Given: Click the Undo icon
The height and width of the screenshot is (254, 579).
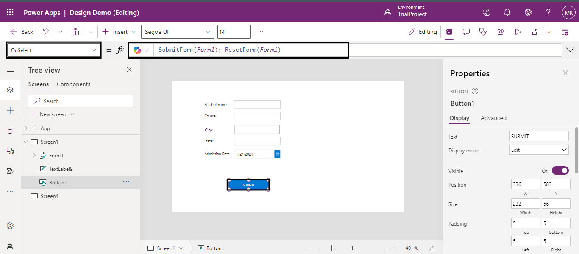Looking at the screenshot, I should click(x=46, y=32).
